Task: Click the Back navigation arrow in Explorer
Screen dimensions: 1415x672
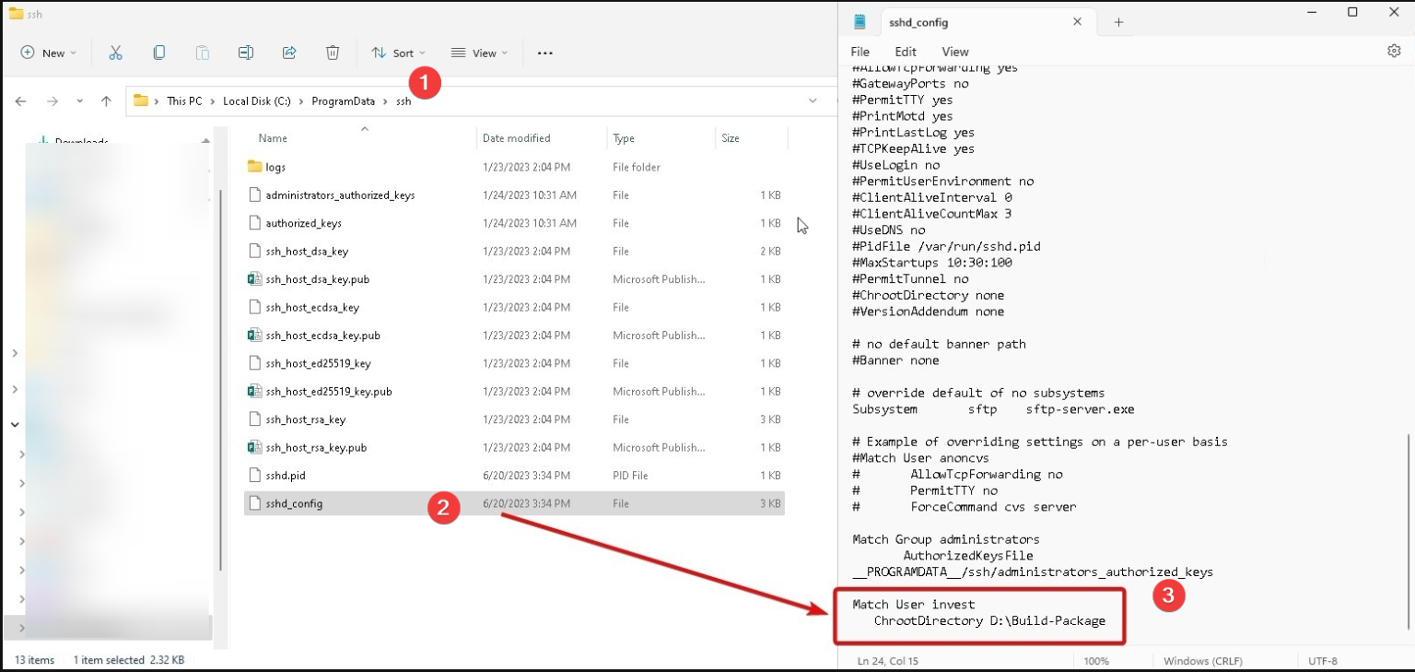Action: 20,100
